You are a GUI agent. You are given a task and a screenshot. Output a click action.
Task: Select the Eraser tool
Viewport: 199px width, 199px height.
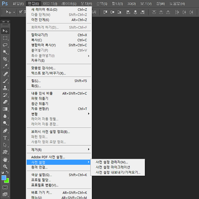click(5, 102)
